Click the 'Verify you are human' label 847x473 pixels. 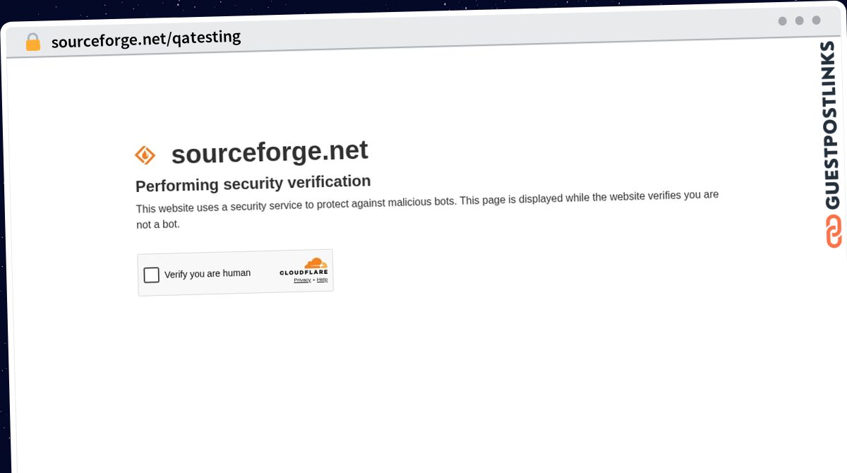click(208, 273)
